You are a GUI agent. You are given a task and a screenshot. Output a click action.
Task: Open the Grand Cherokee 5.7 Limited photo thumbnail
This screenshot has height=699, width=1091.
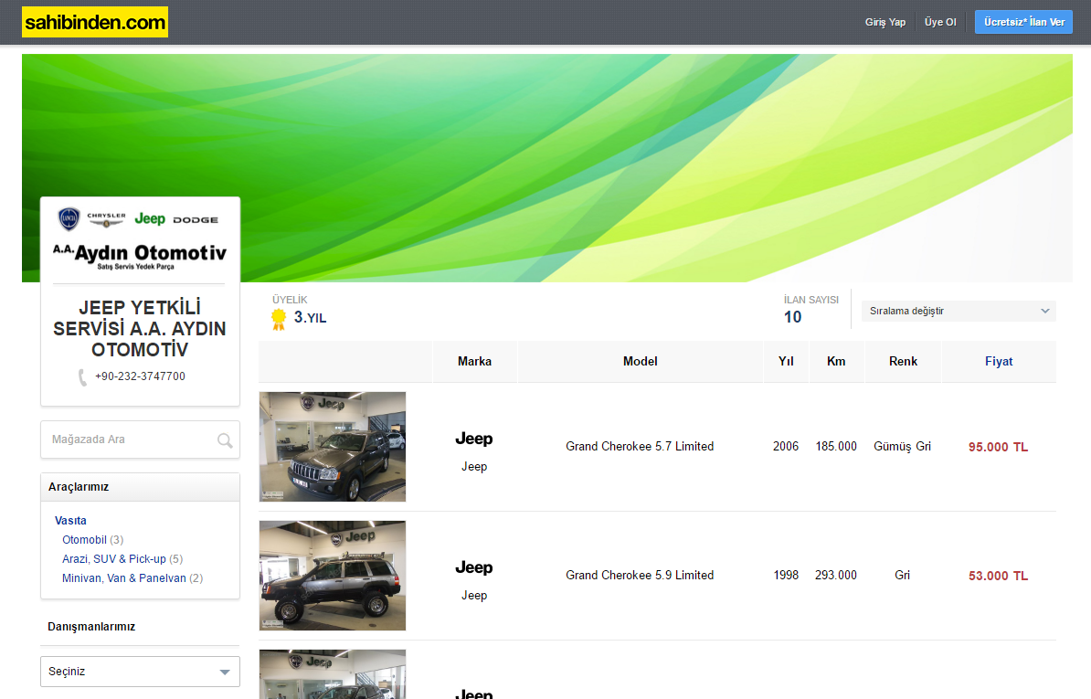tap(333, 447)
